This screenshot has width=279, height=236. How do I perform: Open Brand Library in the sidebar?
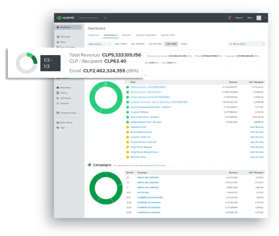pyautogui.click(x=66, y=122)
